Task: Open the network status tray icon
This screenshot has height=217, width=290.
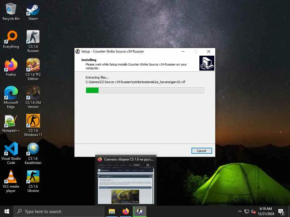Action: coord(247,211)
